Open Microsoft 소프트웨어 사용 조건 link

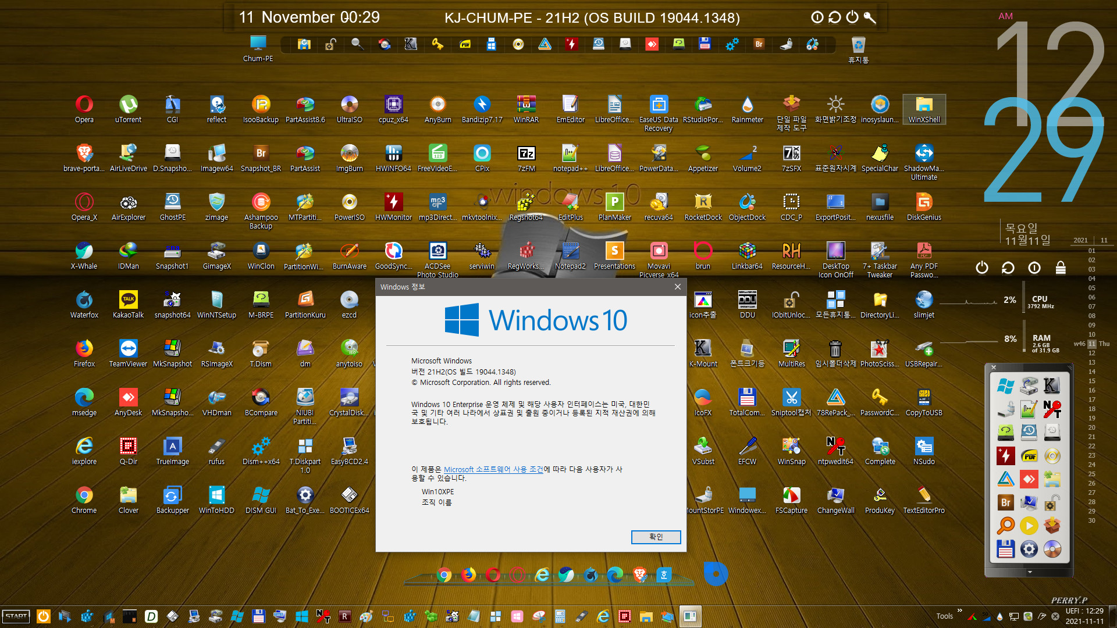coord(493,469)
